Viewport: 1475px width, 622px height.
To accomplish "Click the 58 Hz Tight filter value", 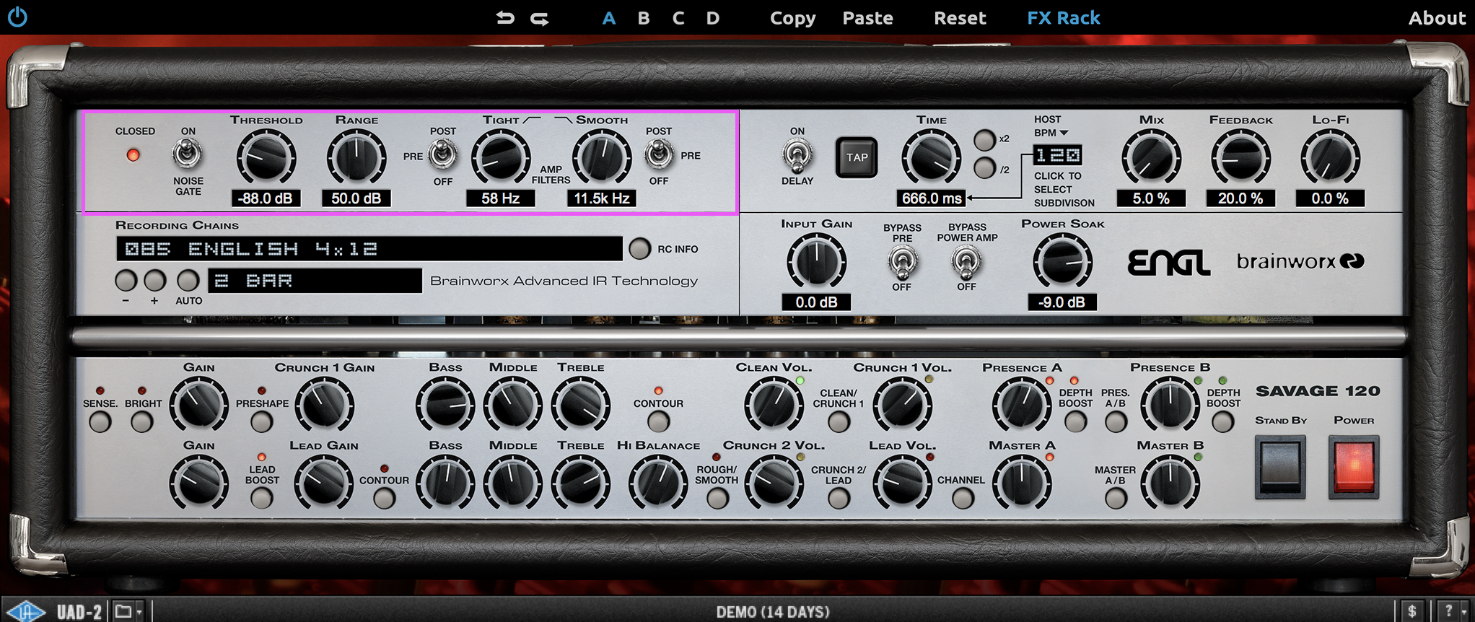I will point(500,198).
